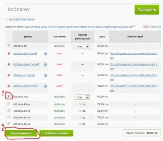Uncheck the kobzarev.net checkbox
Screen dimensions: 163x141
click(9, 96)
